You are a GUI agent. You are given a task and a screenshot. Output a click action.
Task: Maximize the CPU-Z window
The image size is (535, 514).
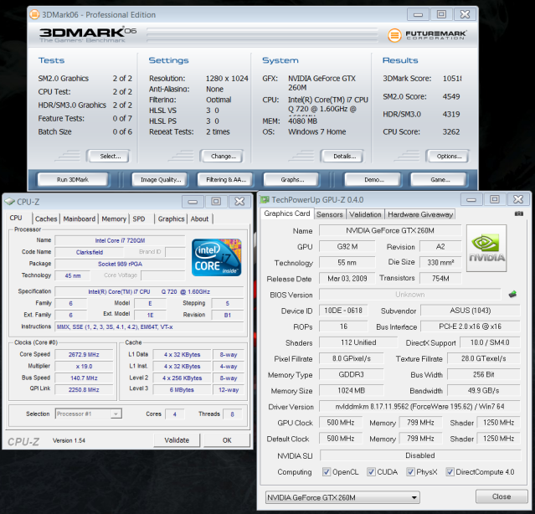(216, 201)
